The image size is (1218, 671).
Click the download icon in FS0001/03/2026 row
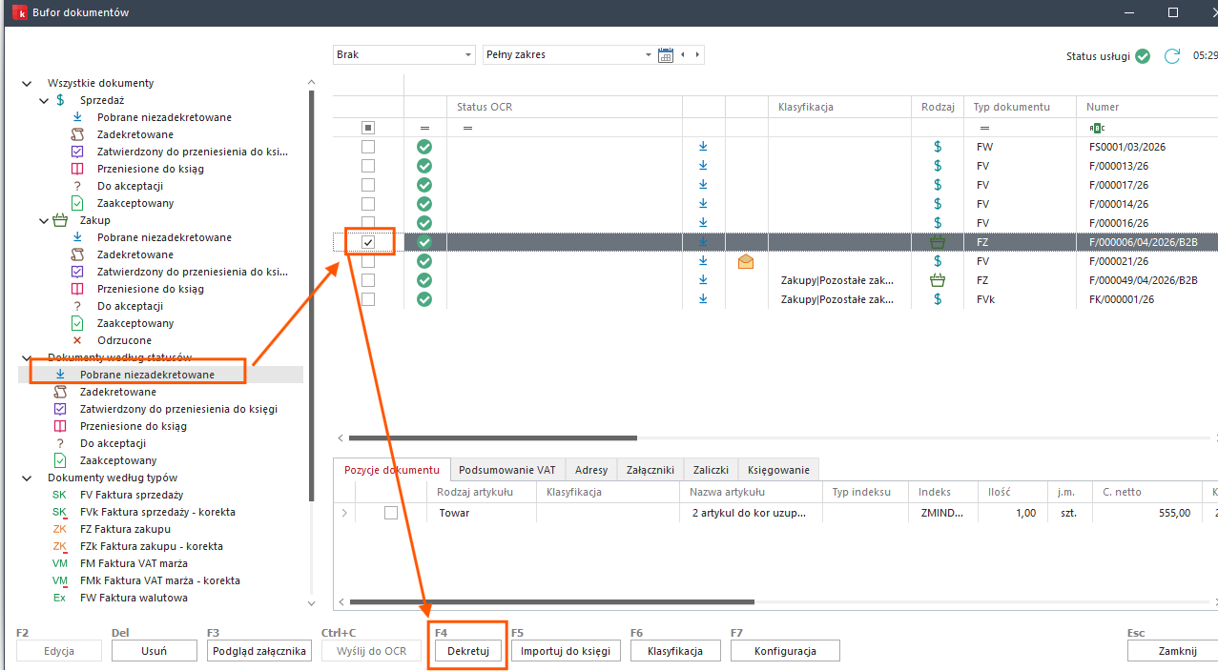[x=703, y=147]
